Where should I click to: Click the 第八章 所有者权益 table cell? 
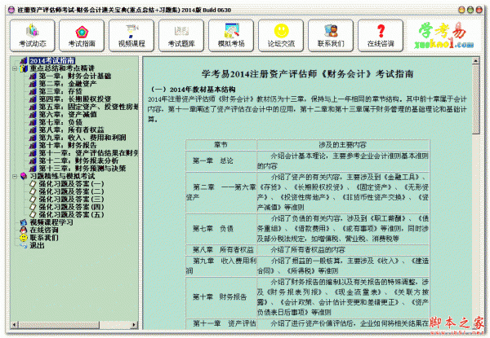pyautogui.click(x=221, y=250)
